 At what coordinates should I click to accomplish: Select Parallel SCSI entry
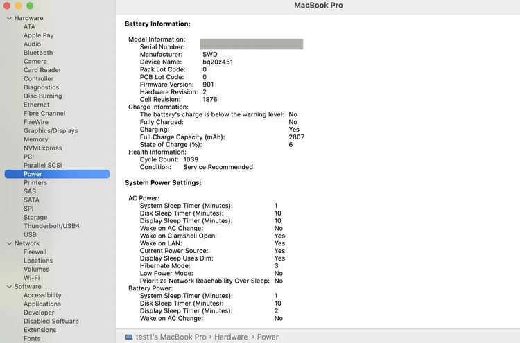click(x=43, y=165)
